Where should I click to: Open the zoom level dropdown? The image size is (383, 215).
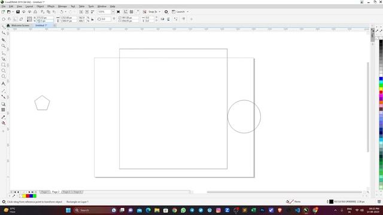(x=113, y=12)
